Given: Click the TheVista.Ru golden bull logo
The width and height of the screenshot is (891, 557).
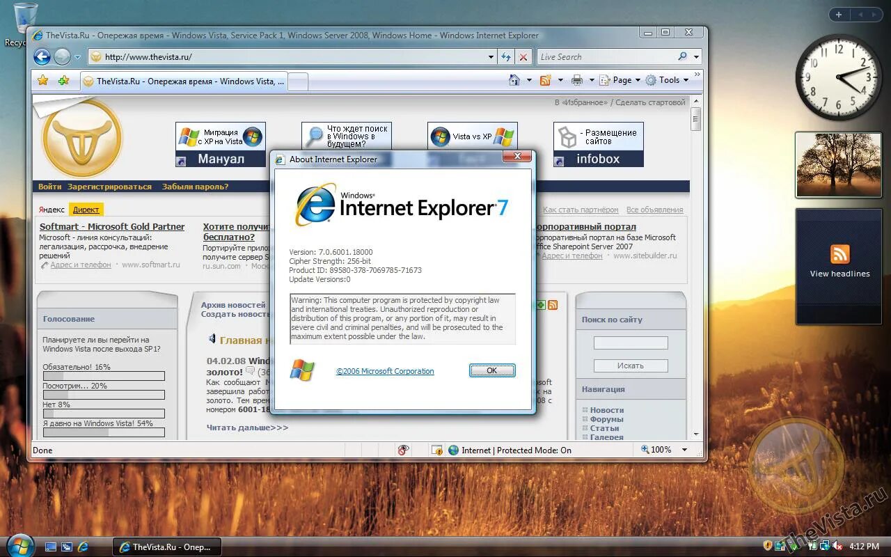Looking at the screenshot, I should (x=82, y=138).
